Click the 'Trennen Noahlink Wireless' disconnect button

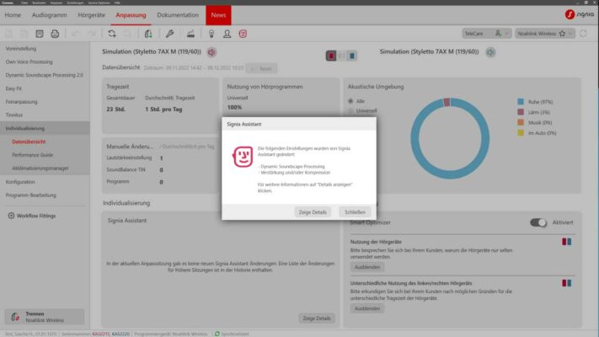45,317
